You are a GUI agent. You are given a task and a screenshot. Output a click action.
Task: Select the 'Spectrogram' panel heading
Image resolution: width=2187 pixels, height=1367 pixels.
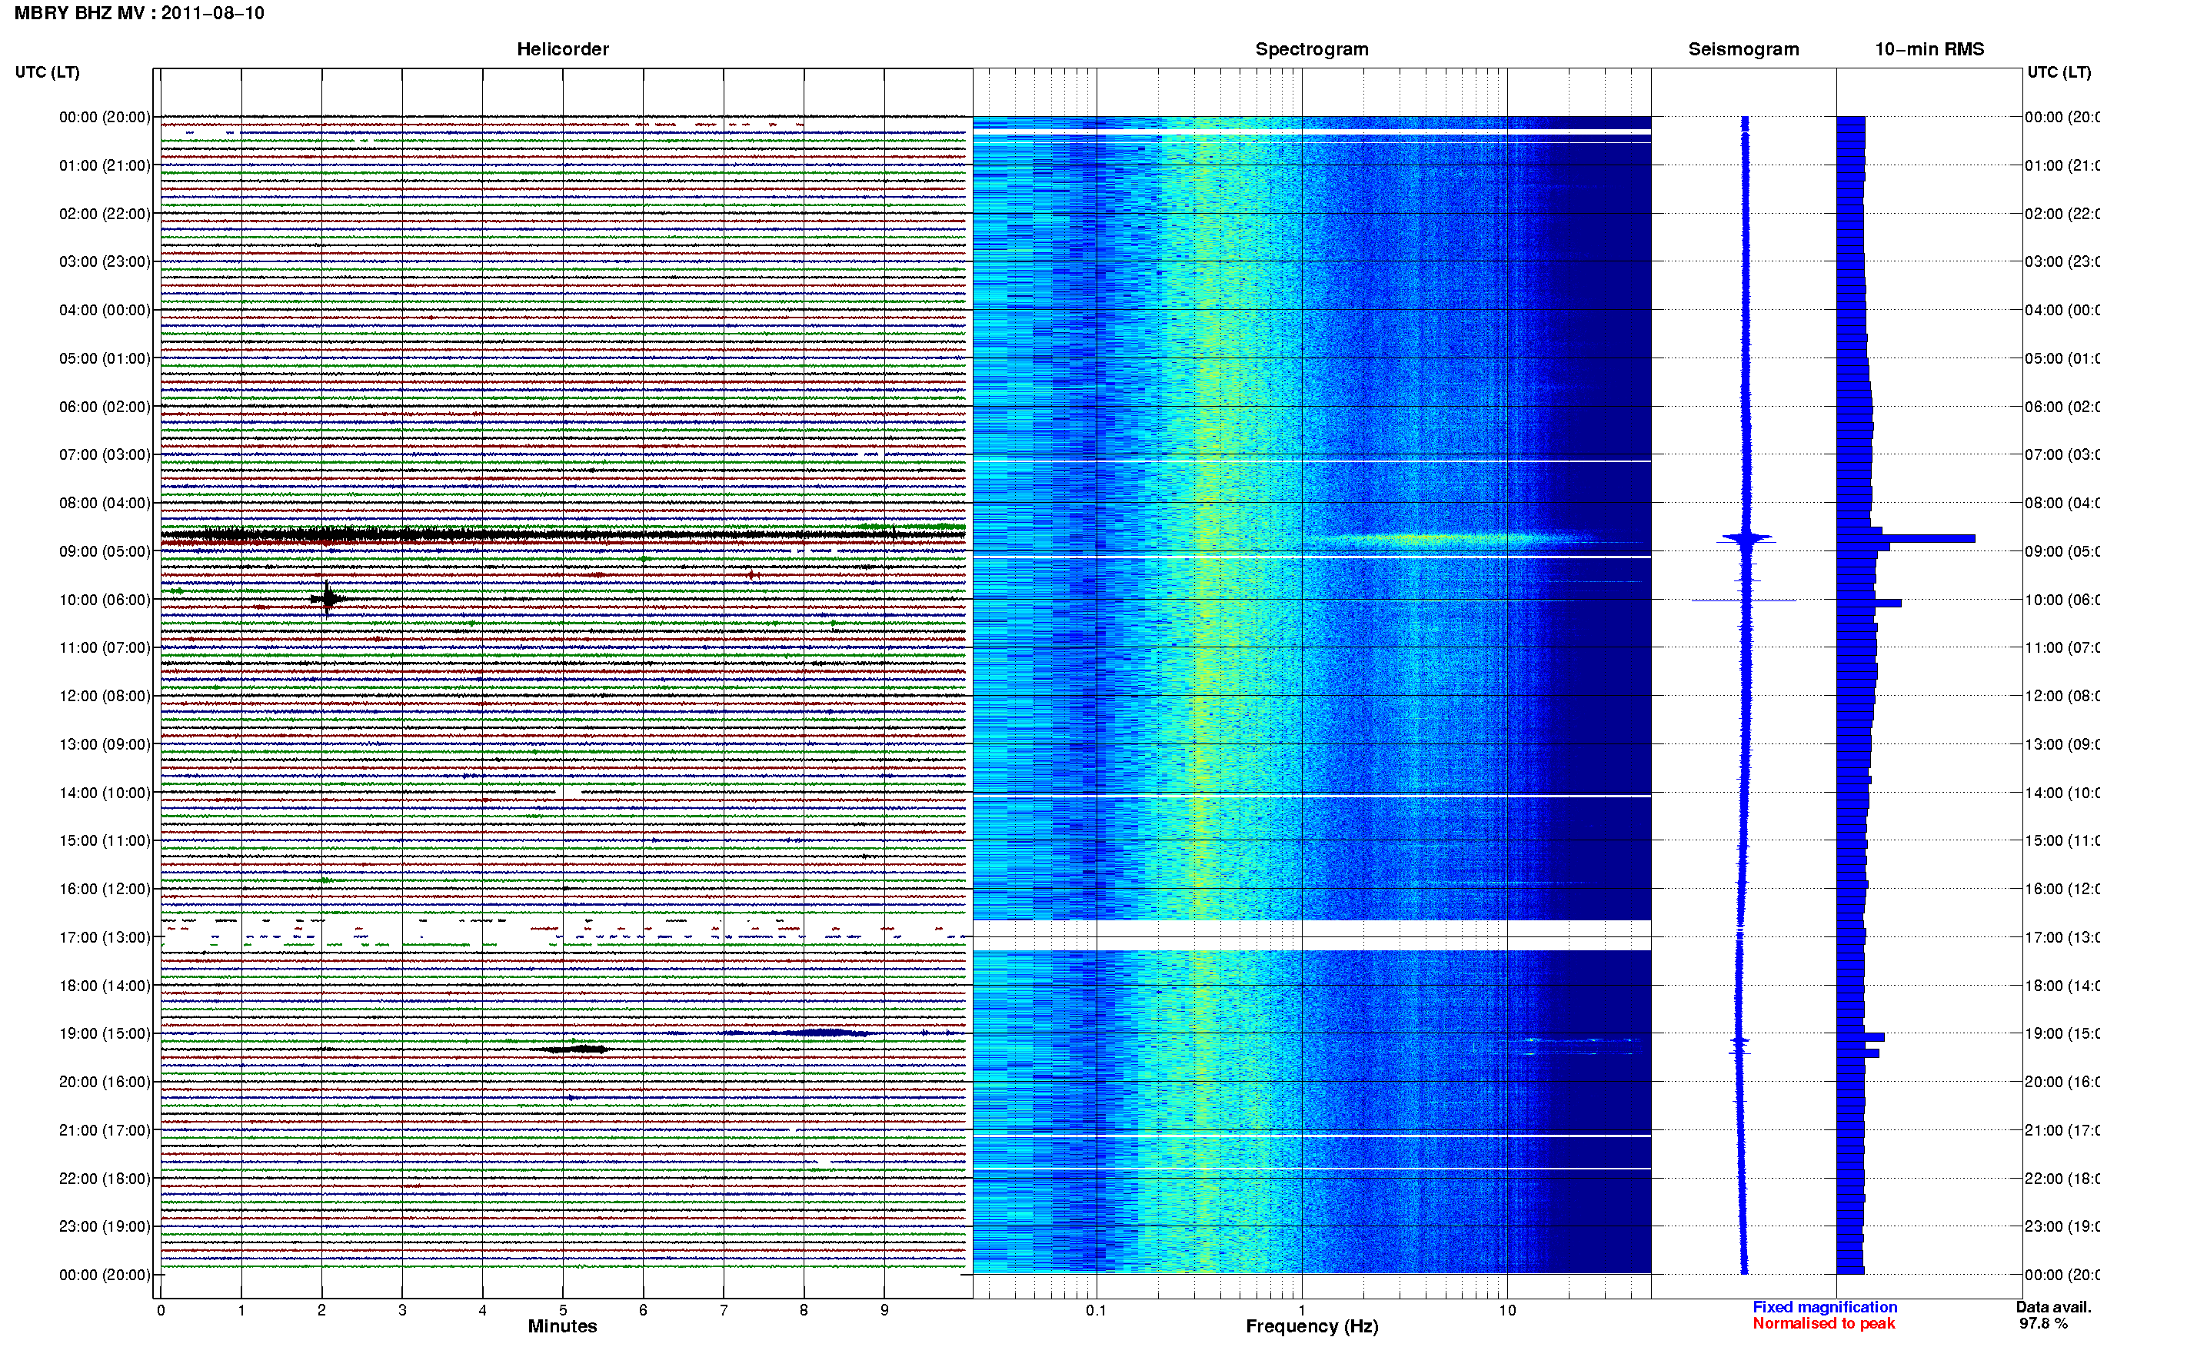click(x=1312, y=50)
